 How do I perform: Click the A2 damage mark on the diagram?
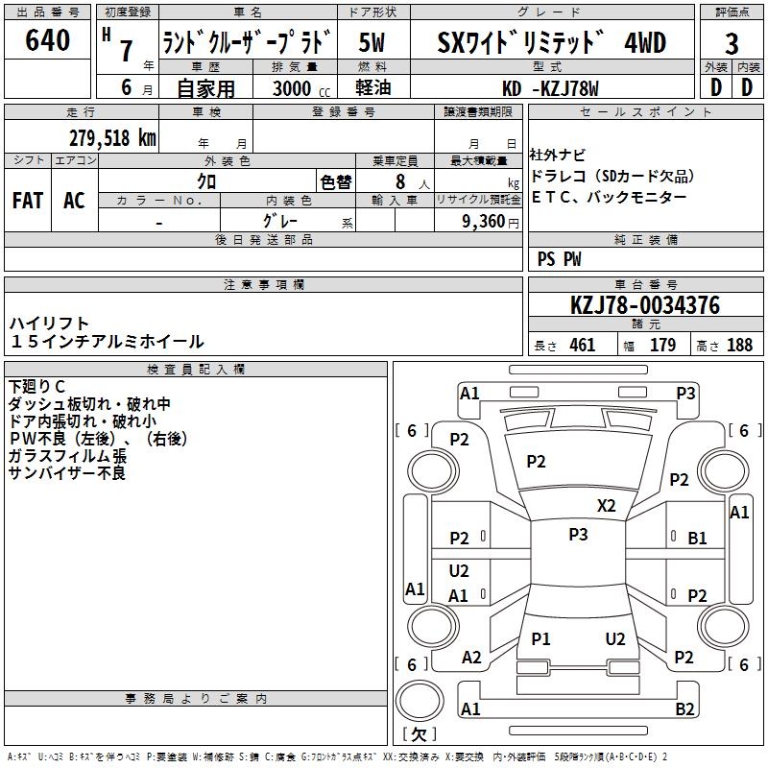tap(471, 658)
